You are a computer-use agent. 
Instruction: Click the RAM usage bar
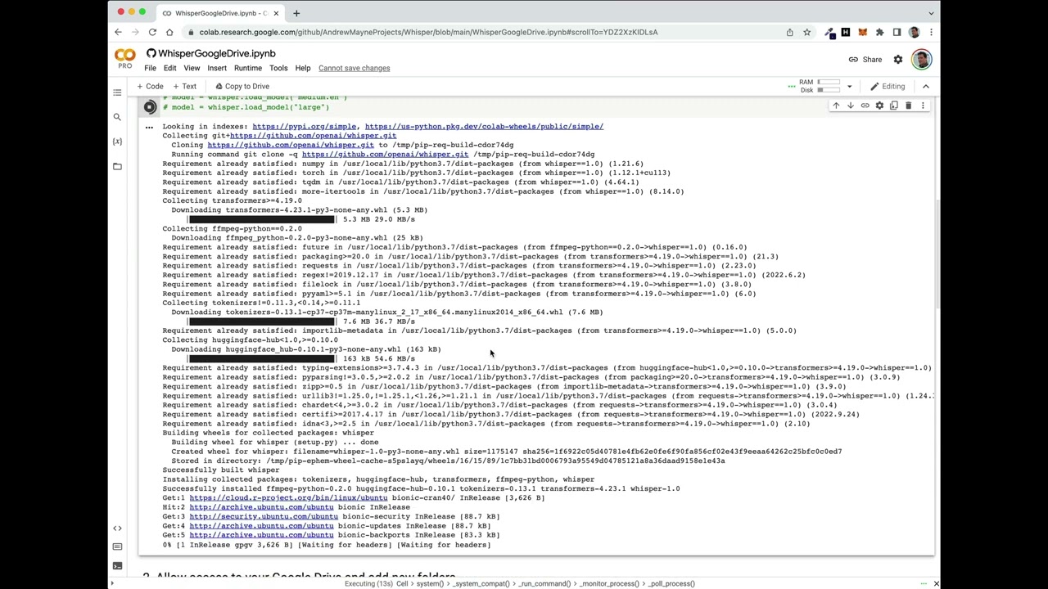[x=829, y=83]
